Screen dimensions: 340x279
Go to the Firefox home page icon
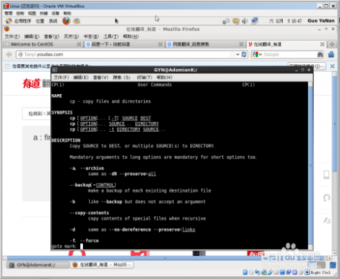[331, 54]
